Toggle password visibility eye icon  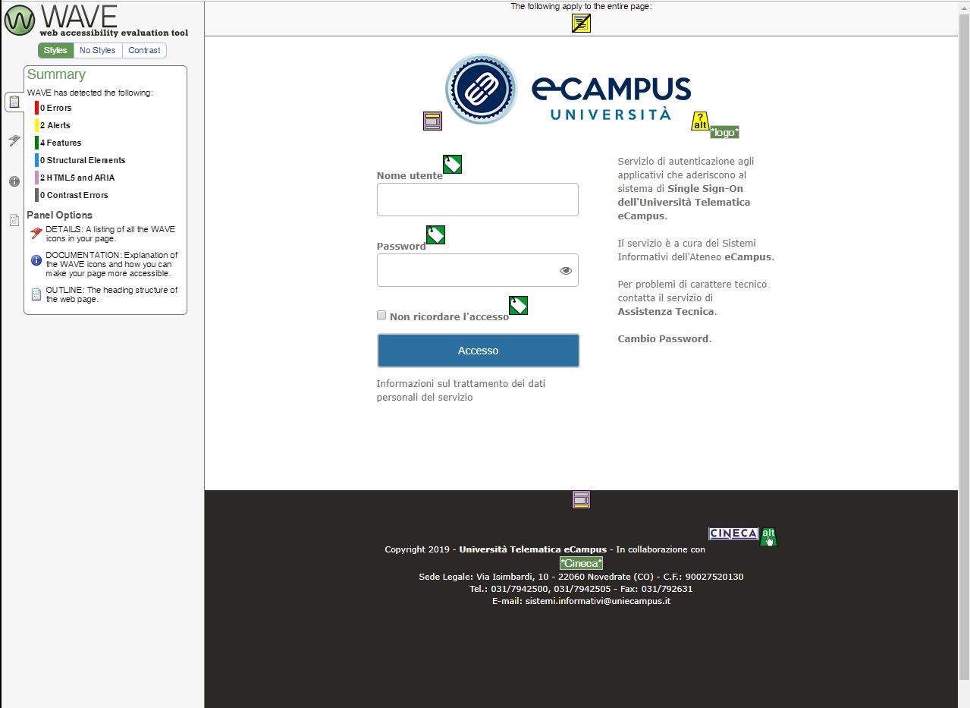566,270
